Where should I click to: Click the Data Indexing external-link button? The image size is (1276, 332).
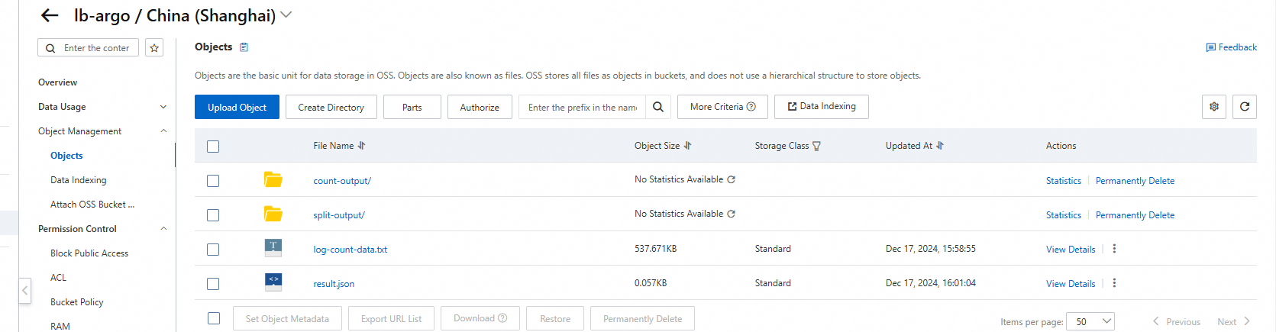(822, 107)
